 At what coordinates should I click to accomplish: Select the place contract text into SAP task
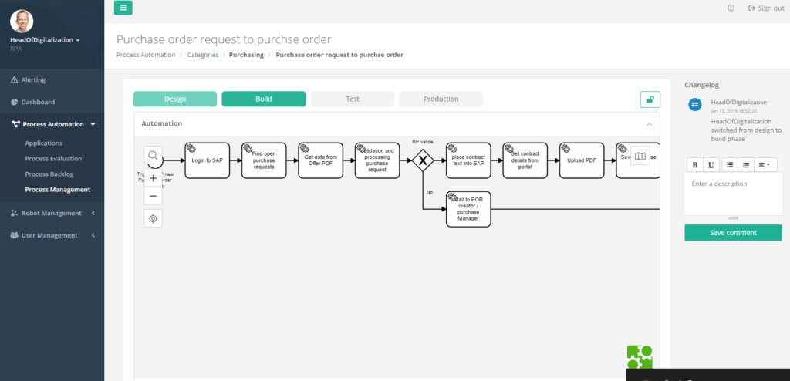[x=468, y=160]
